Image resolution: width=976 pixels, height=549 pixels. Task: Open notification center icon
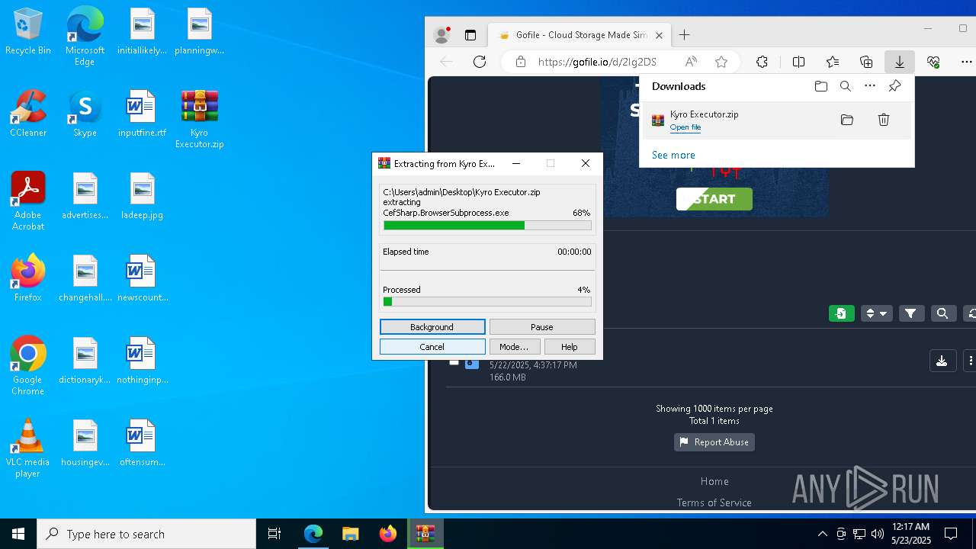951,534
